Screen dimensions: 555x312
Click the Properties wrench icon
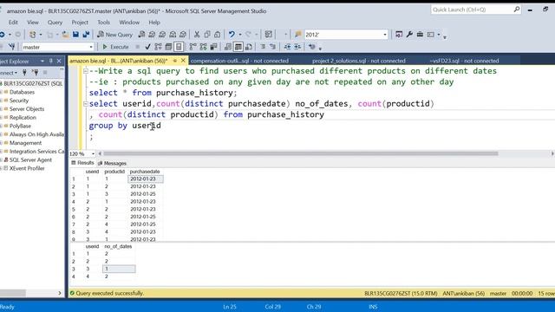[x=409, y=35]
